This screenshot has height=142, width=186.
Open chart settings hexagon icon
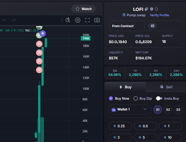[x=78, y=20]
